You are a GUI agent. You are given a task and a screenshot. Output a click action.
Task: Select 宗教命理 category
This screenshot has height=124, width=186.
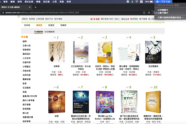point(27,71)
